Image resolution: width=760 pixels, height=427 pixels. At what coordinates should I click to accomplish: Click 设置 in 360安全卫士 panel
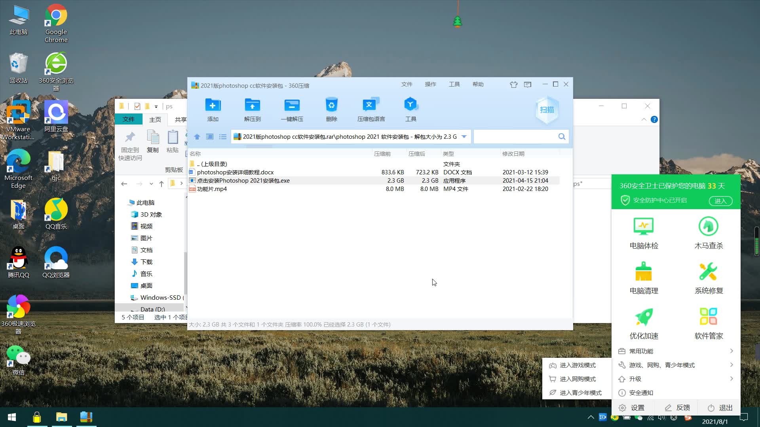(632, 408)
